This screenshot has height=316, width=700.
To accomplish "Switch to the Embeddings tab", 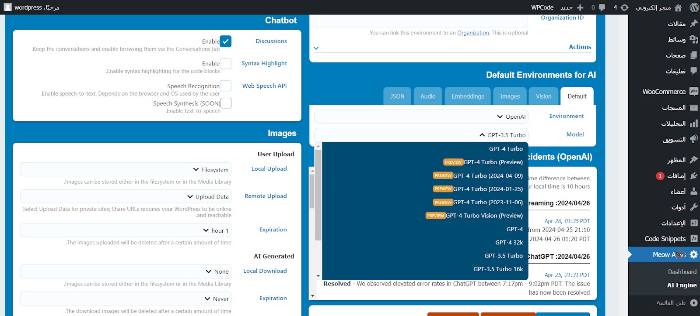I will click(x=468, y=96).
